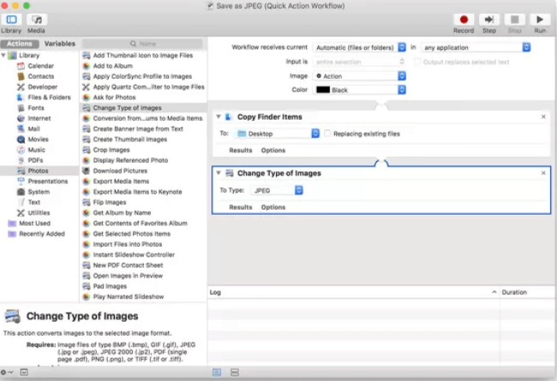Select Calendar in the library list
This screenshot has height=381, width=557.
40,66
